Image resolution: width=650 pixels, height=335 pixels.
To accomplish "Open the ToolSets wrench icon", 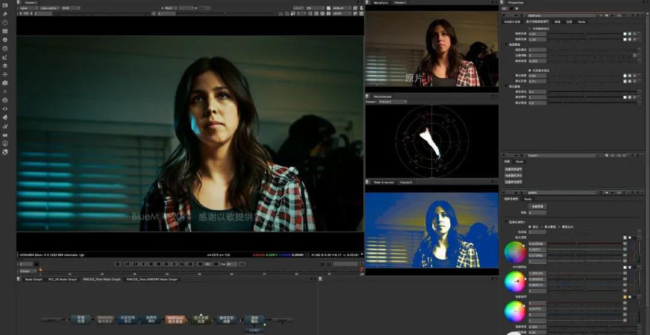I will 5,126.
